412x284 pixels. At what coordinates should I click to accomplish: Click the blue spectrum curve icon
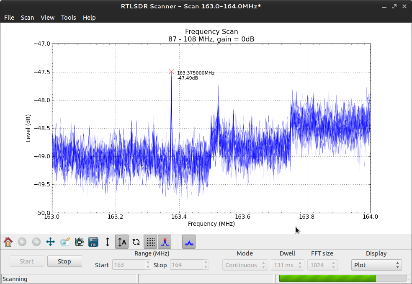(189, 242)
